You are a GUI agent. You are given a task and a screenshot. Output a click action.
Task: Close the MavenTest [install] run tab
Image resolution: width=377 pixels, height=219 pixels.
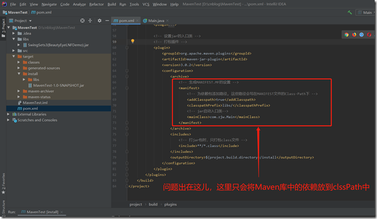(x=62, y=212)
